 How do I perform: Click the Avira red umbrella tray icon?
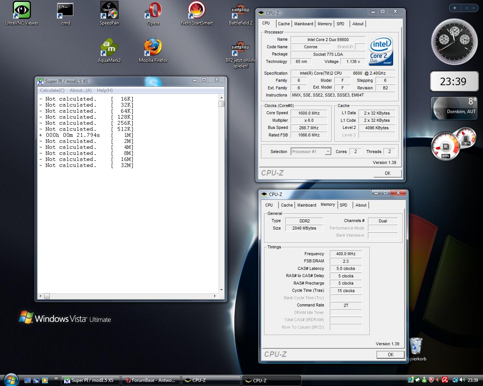tap(445, 380)
